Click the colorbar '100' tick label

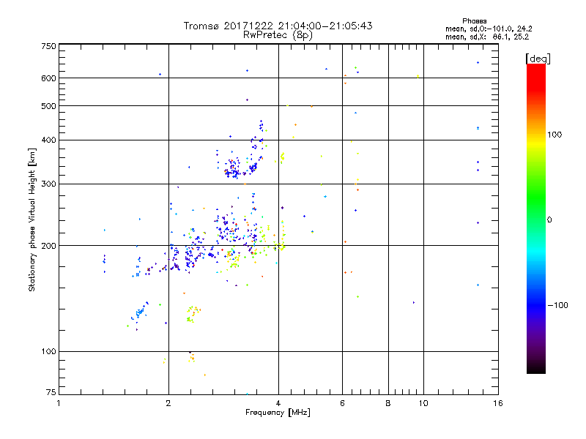click(x=555, y=135)
